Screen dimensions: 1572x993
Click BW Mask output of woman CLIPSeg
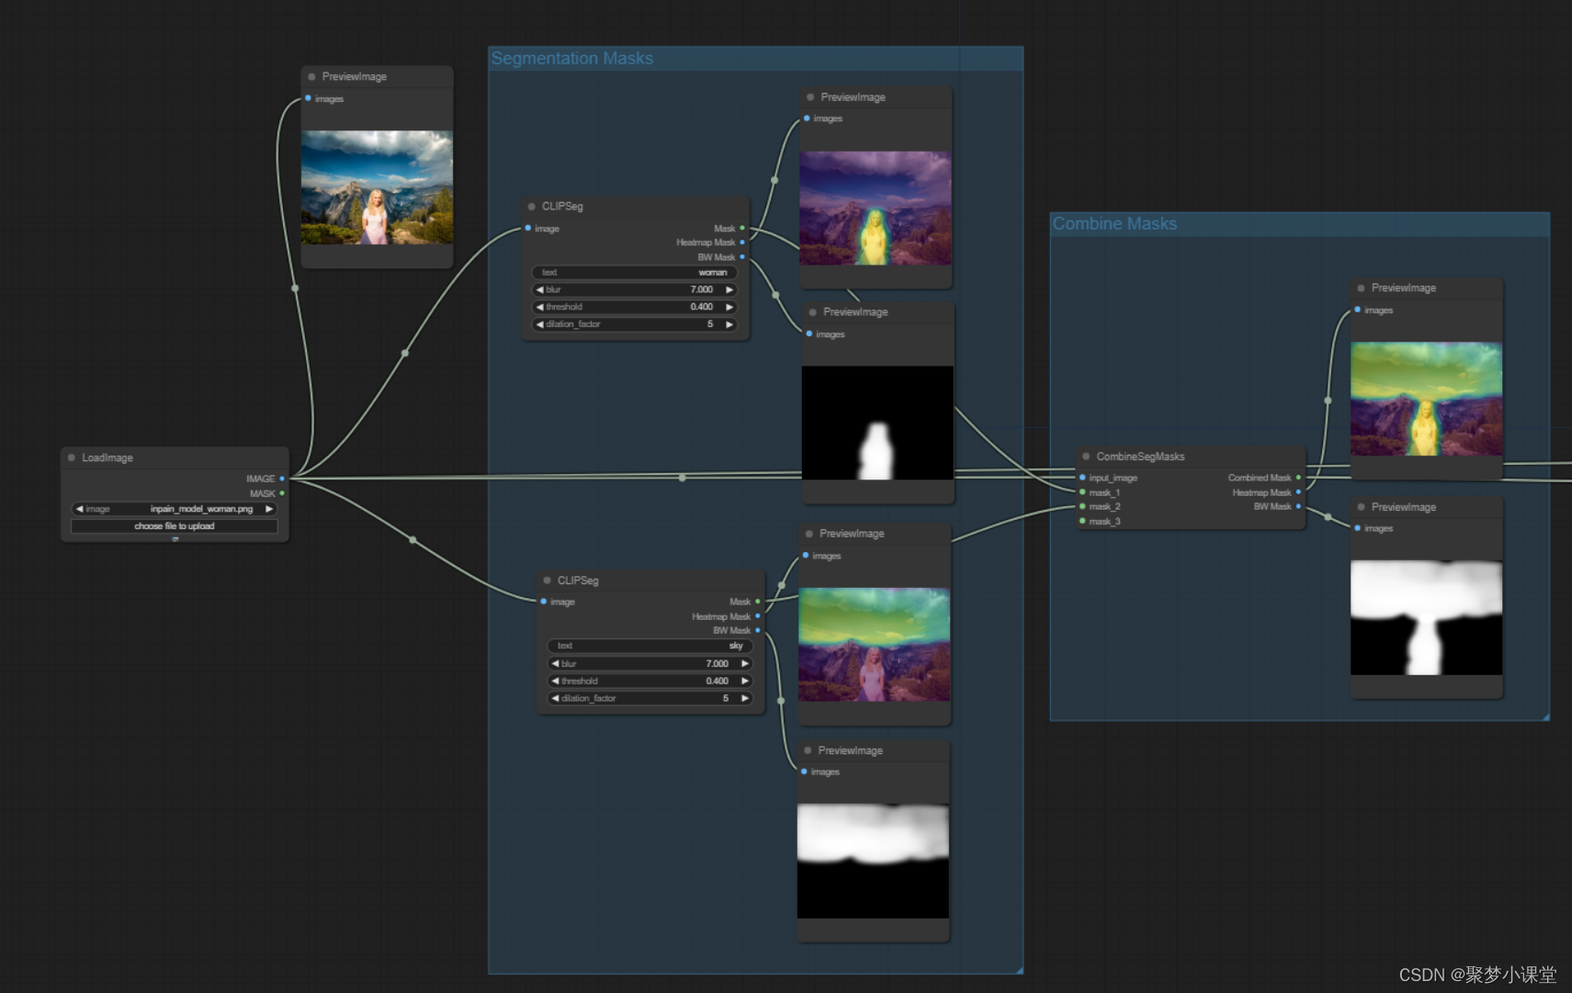pyautogui.click(x=742, y=257)
